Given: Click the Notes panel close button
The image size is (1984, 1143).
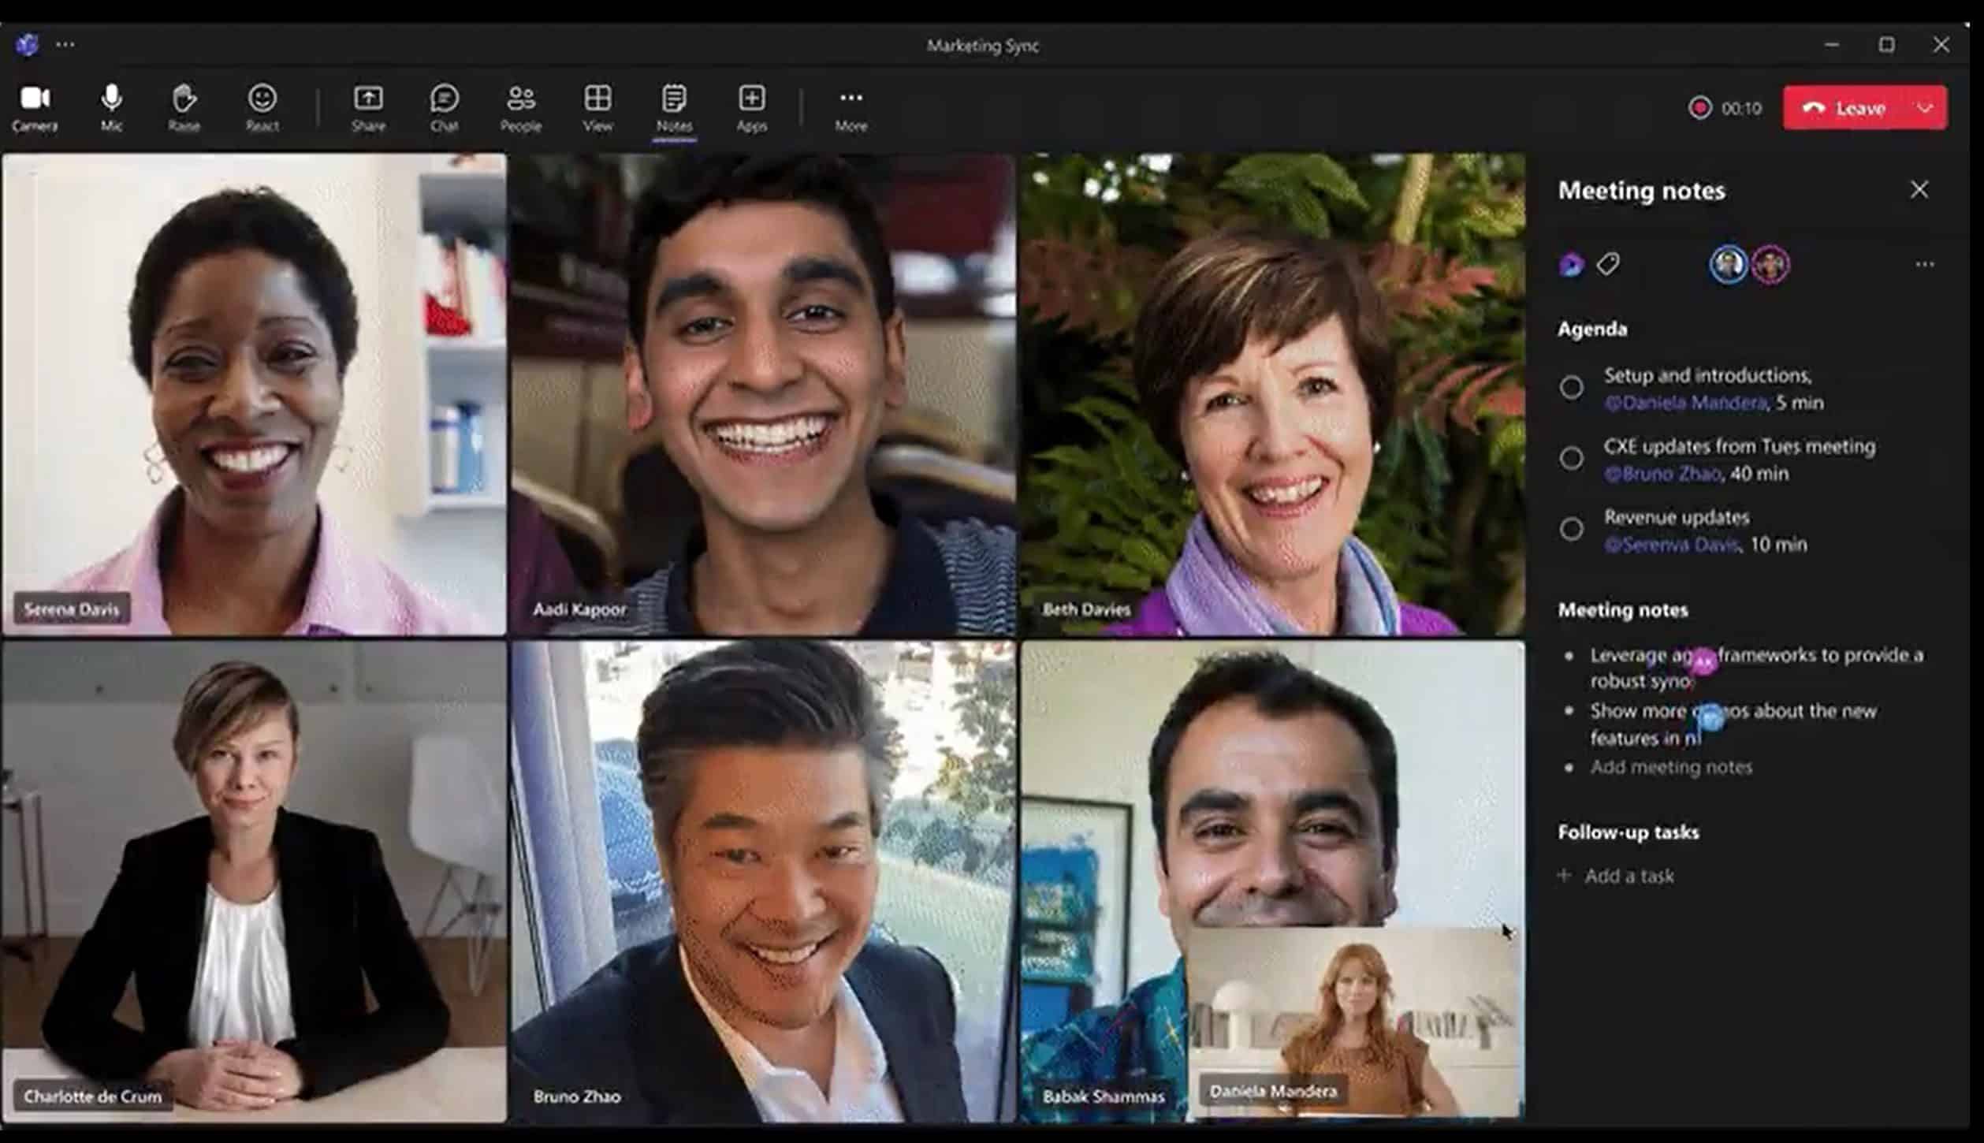Looking at the screenshot, I should [x=1920, y=189].
